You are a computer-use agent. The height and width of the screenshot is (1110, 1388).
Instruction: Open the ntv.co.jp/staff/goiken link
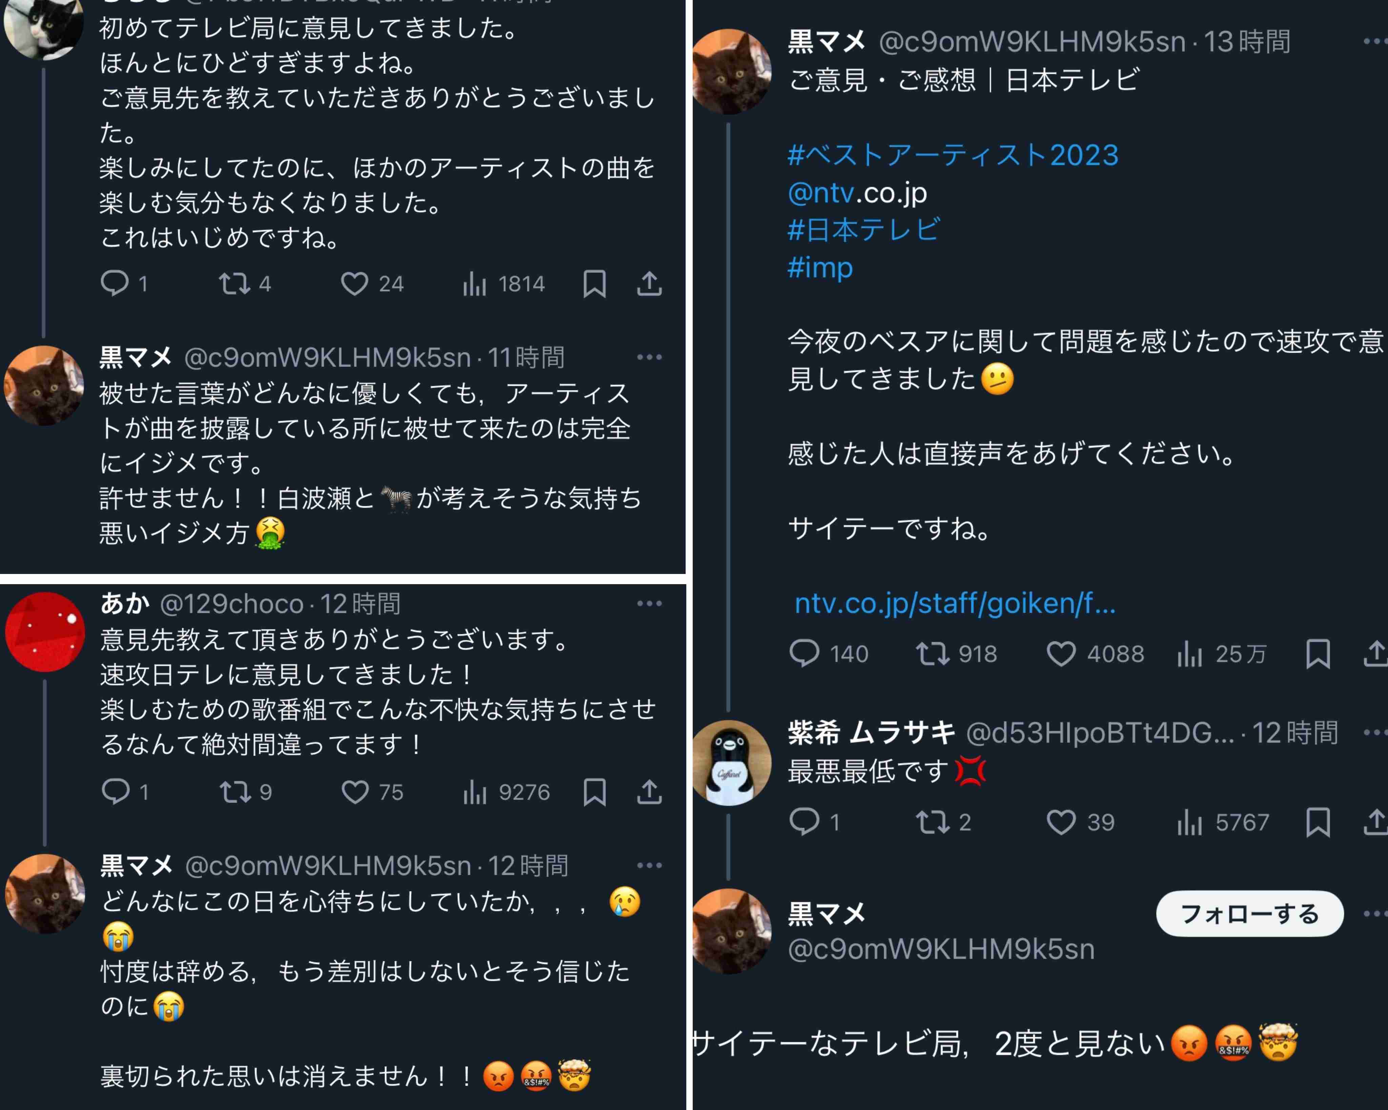coord(955,603)
